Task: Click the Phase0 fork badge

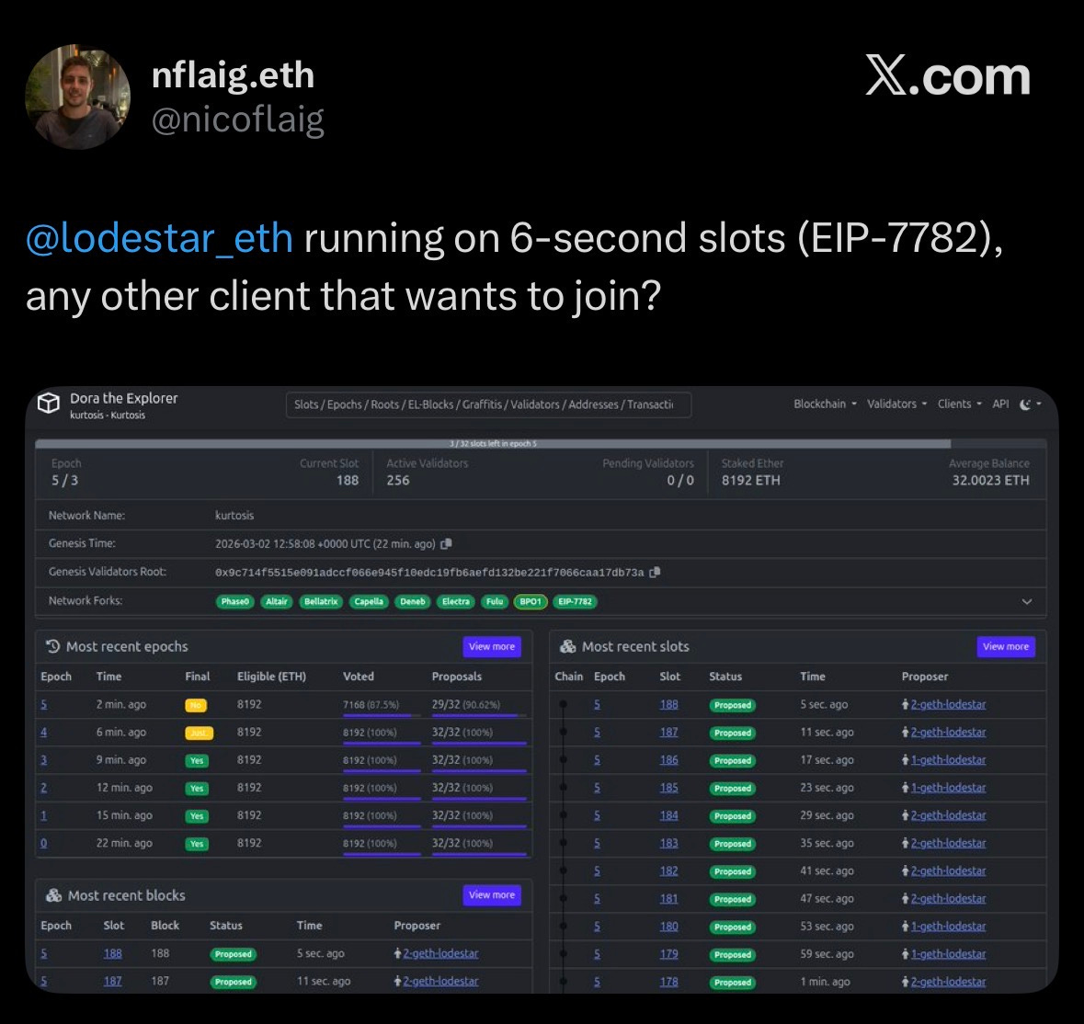Action: 235,602
